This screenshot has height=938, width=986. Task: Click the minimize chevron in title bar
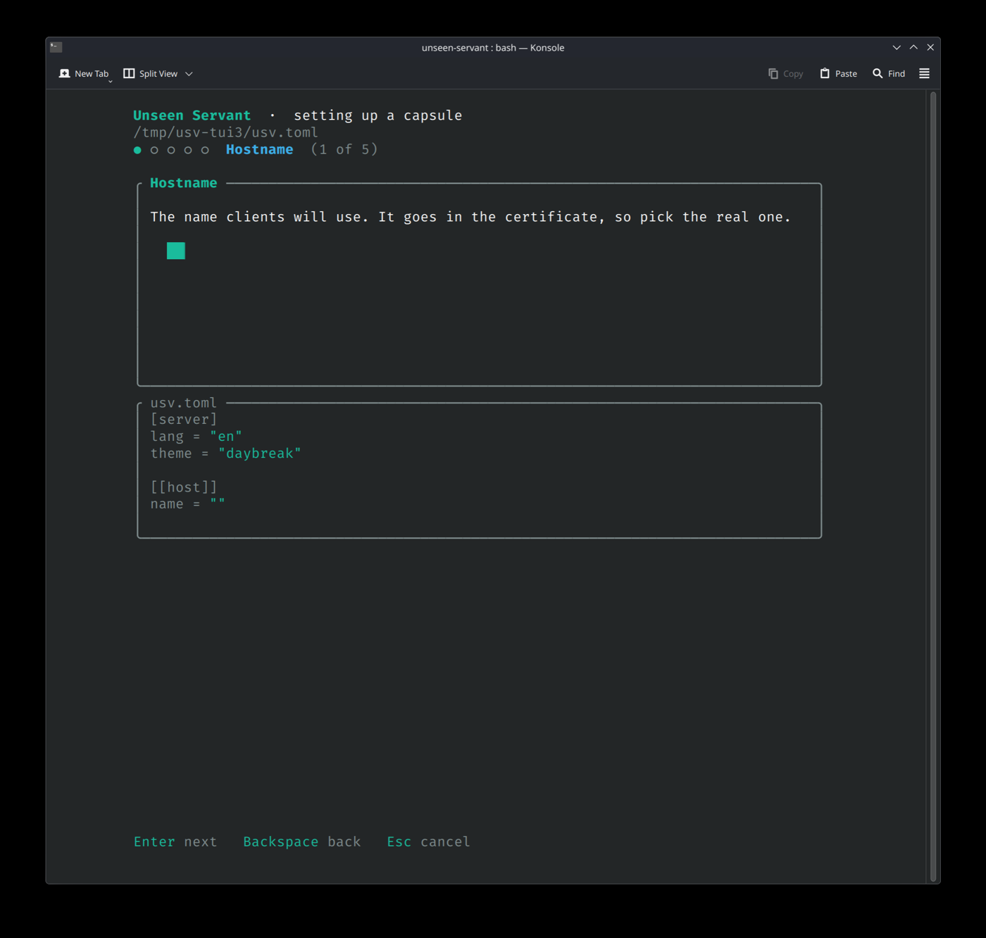[x=897, y=47]
